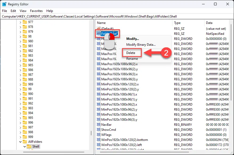Choose Rename in the context menu

coord(132,59)
